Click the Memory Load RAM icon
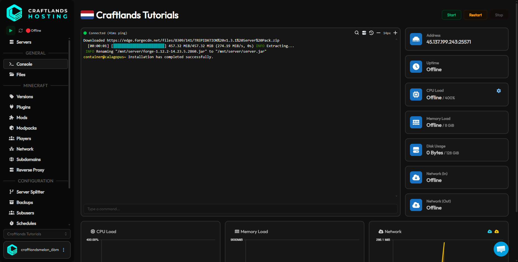Image resolution: width=518 pixels, height=262 pixels. tap(416, 122)
